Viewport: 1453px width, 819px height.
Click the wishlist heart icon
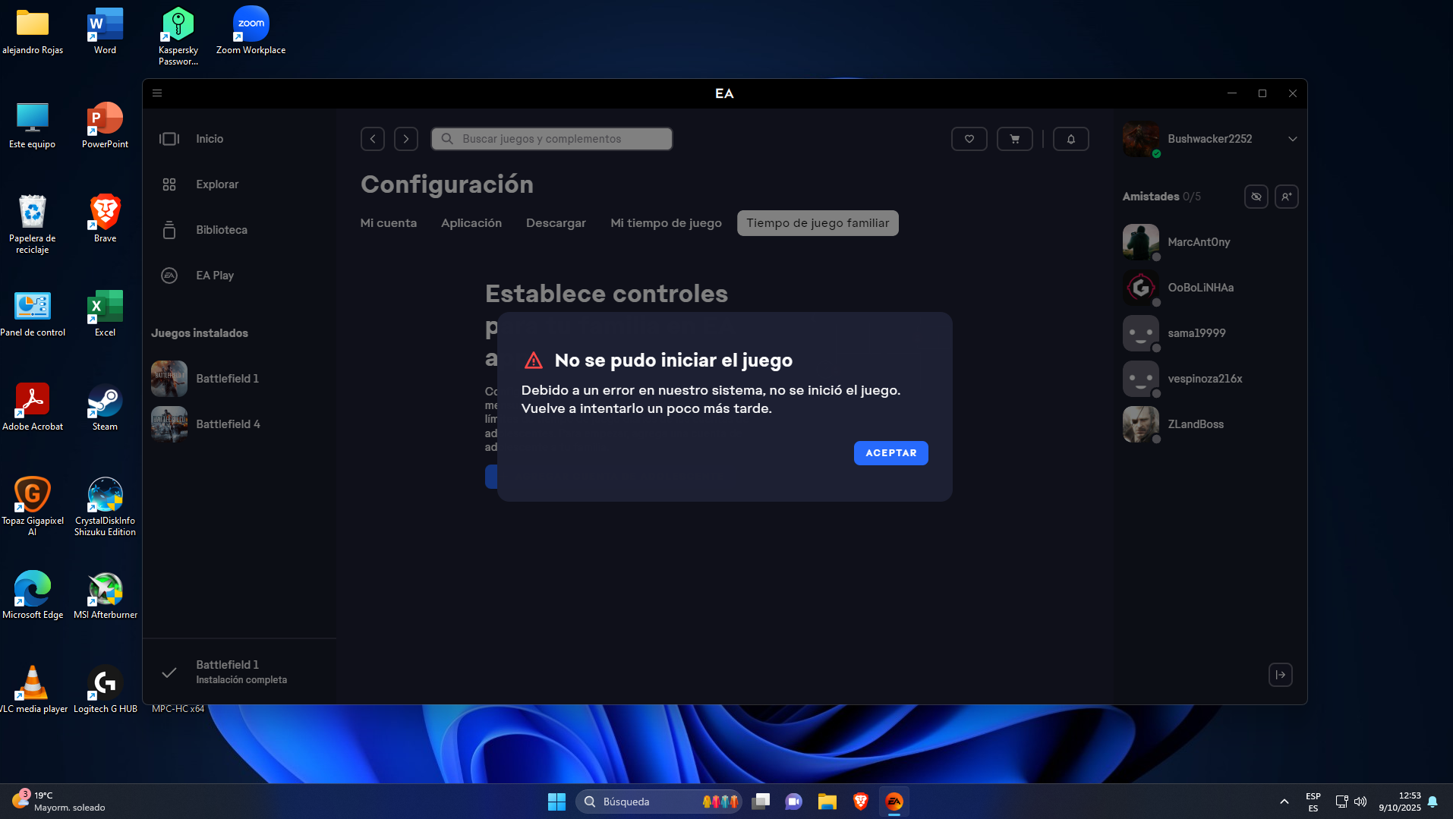click(969, 139)
